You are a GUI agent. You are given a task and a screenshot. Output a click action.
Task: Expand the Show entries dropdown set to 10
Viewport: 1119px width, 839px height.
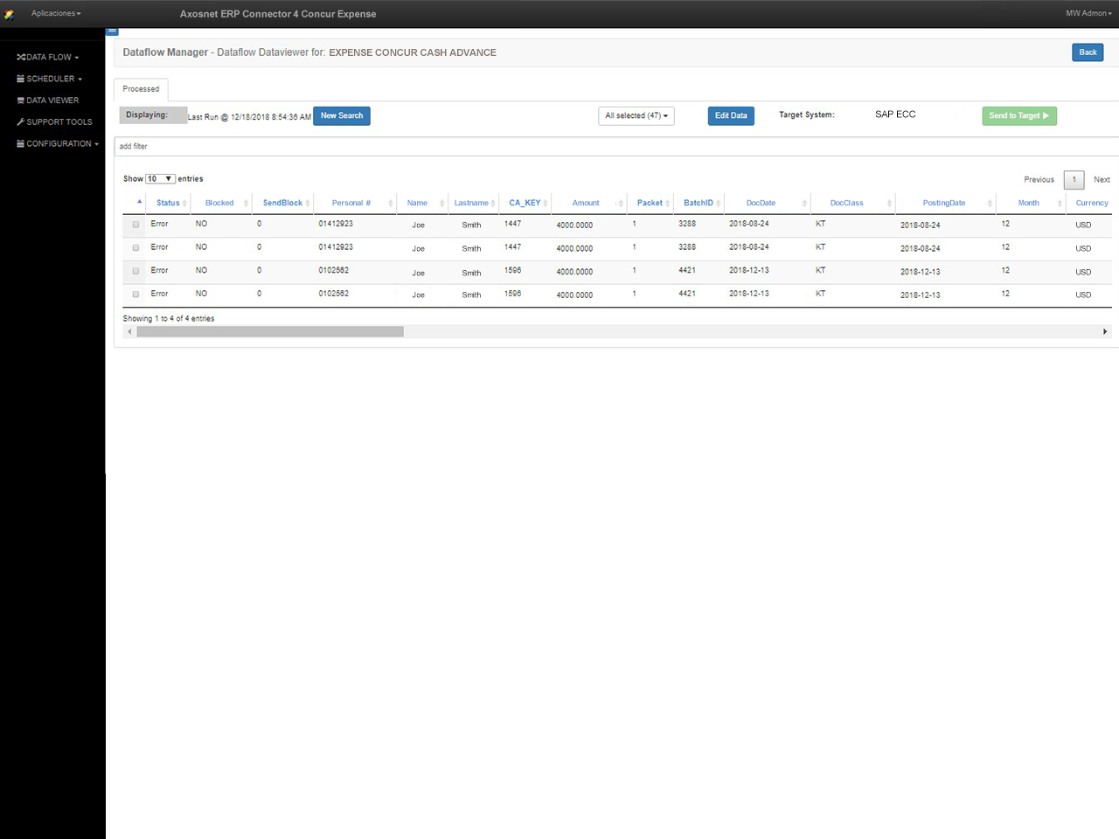pyautogui.click(x=159, y=178)
